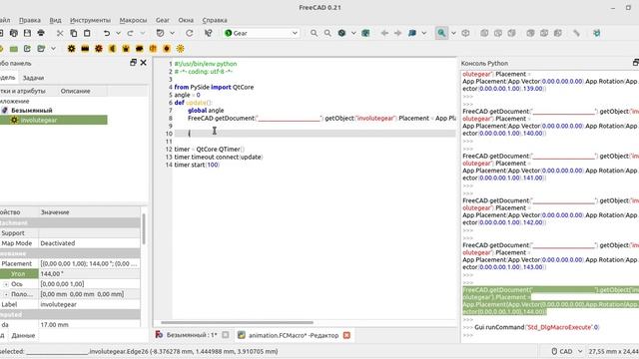
Task: Float the combo panel with undock icon
Action: point(133,62)
